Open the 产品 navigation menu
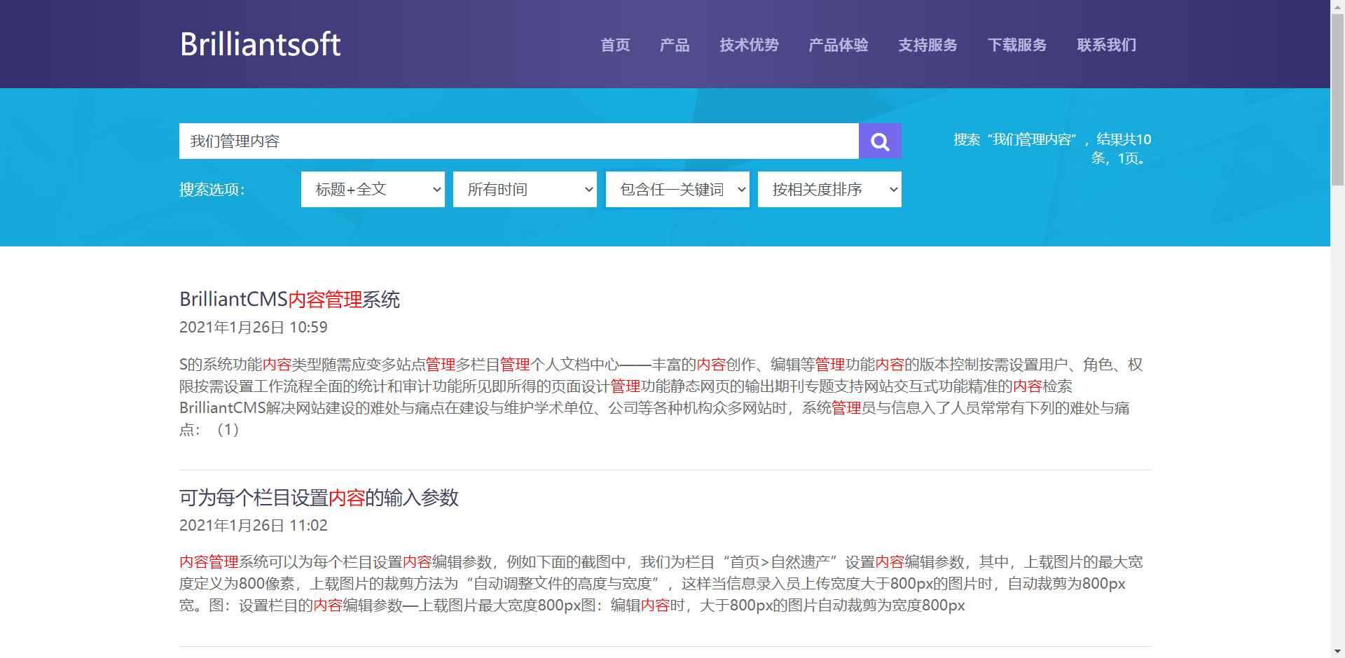 coord(675,45)
